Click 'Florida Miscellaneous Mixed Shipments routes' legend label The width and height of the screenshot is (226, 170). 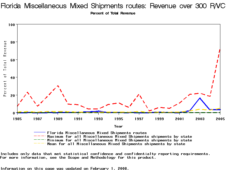(97, 133)
